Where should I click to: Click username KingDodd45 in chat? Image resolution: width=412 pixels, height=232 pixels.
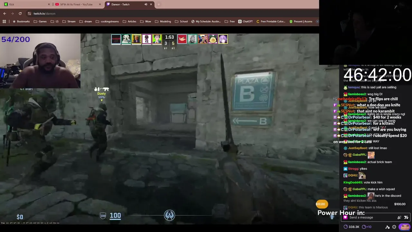(353, 182)
